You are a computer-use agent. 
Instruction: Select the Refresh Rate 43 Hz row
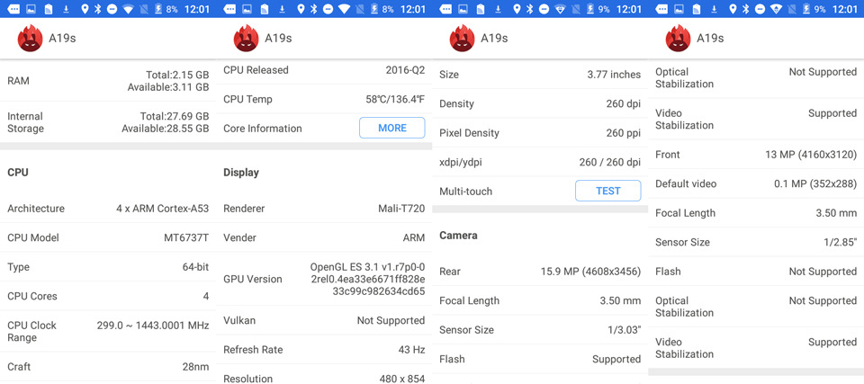[324, 350]
